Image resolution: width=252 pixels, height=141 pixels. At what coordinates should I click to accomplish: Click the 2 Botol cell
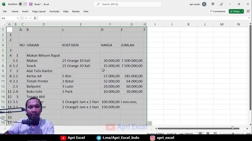81,81
